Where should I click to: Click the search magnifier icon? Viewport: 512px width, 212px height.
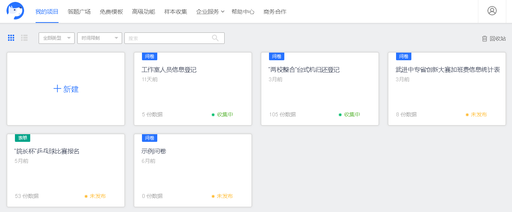pos(215,38)
